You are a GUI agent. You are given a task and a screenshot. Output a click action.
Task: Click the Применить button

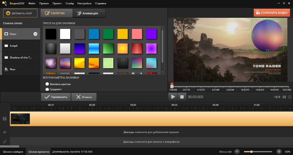pyautogui.click(x=56, y=97)
